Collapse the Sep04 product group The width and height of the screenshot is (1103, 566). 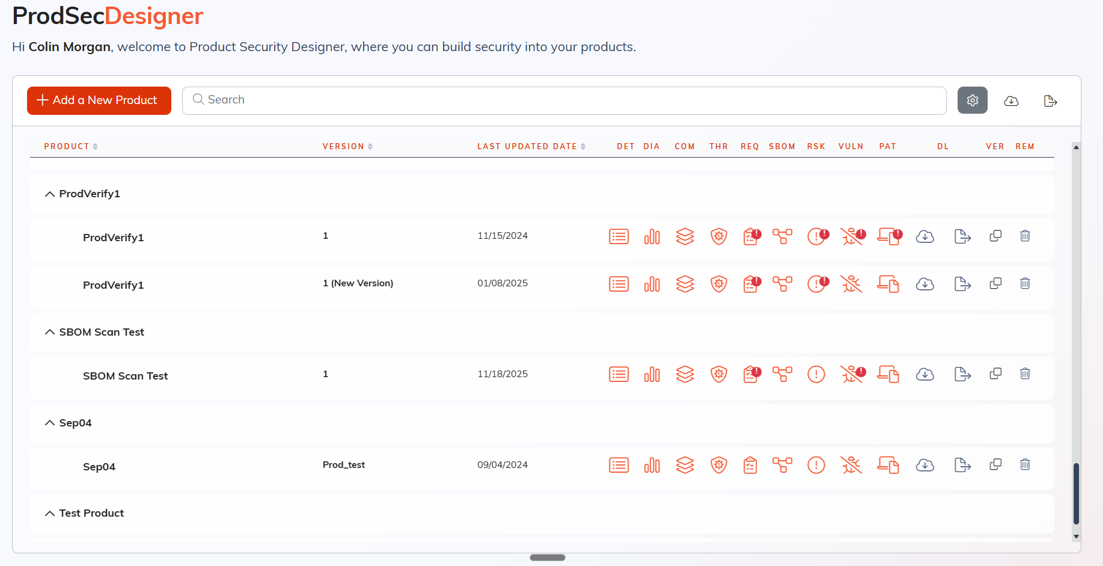tap(49, 422)
